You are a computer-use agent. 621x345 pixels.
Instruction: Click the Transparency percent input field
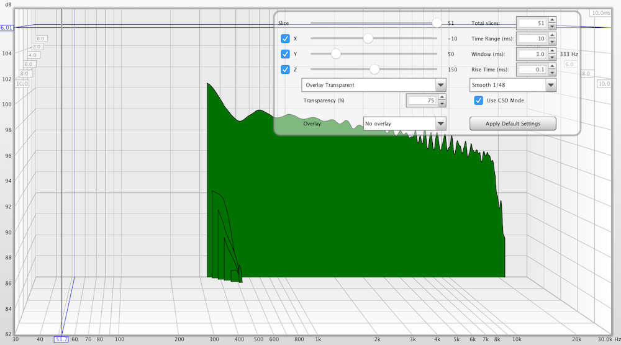pos(422,101)
